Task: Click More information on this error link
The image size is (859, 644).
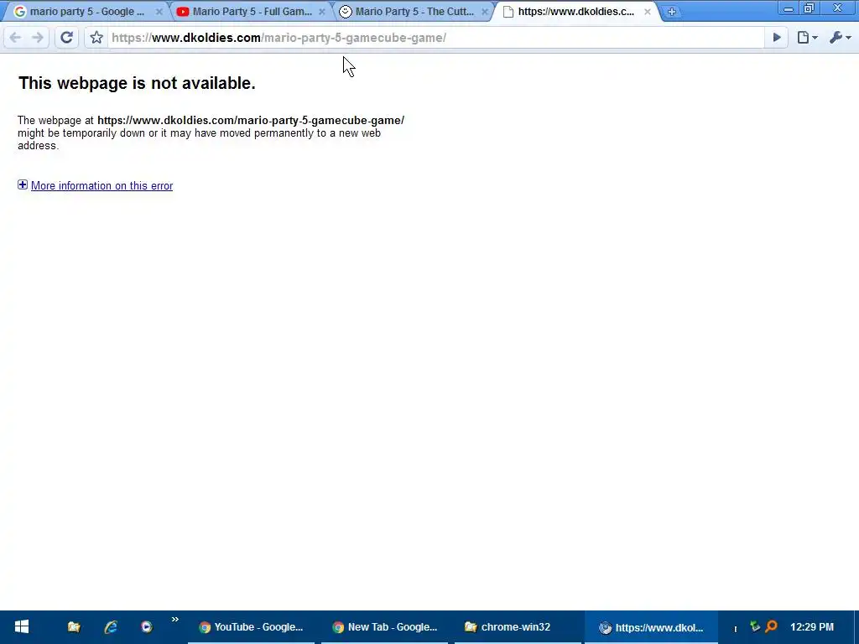Action: [102, 185]
